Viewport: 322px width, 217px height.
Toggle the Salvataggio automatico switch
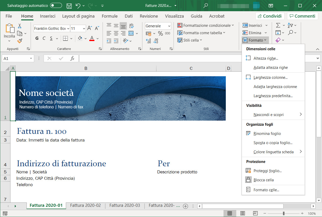(x=56, y=5)
